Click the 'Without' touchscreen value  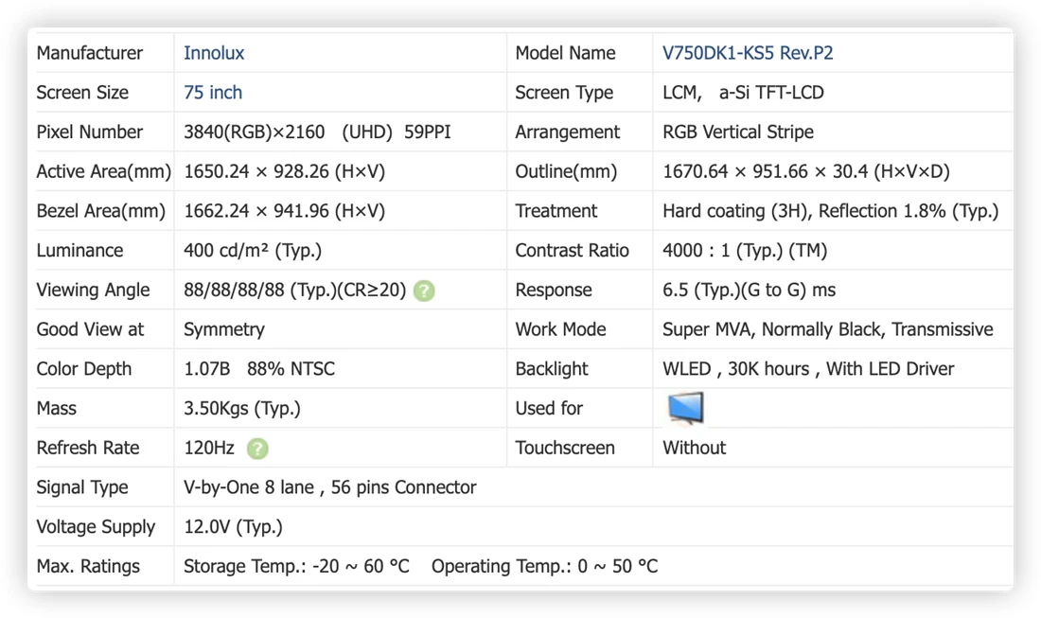click(694, 448)
